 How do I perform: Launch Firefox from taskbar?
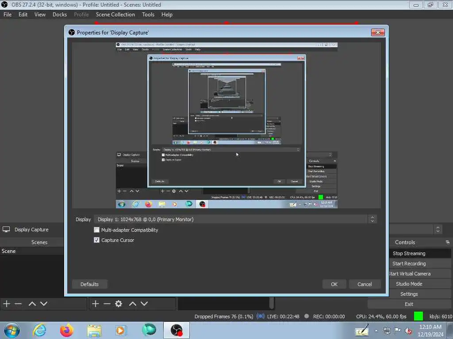[x=66, y=330]
